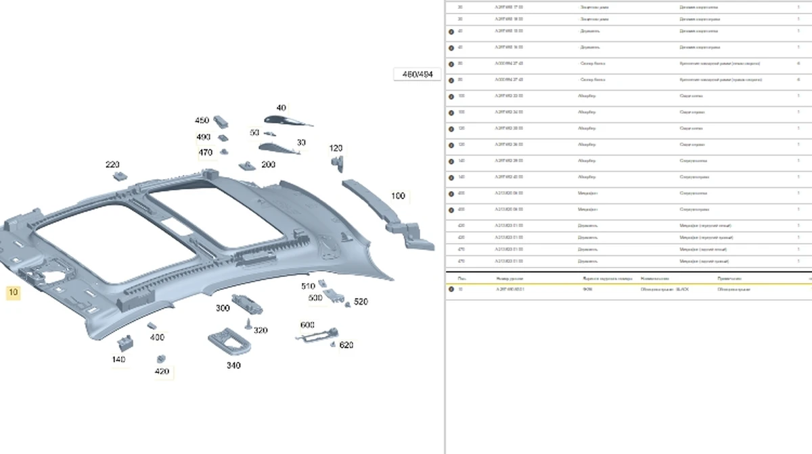The height and width of the screenshot is (454, 812).
Task: Click callout 450 label in the diagram
Action: click(202, 121)
